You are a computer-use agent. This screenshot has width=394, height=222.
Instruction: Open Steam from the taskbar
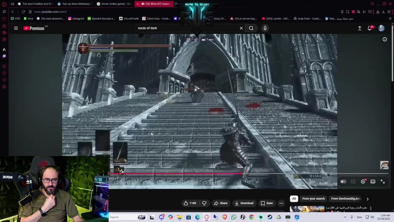(x=270, y=217)
